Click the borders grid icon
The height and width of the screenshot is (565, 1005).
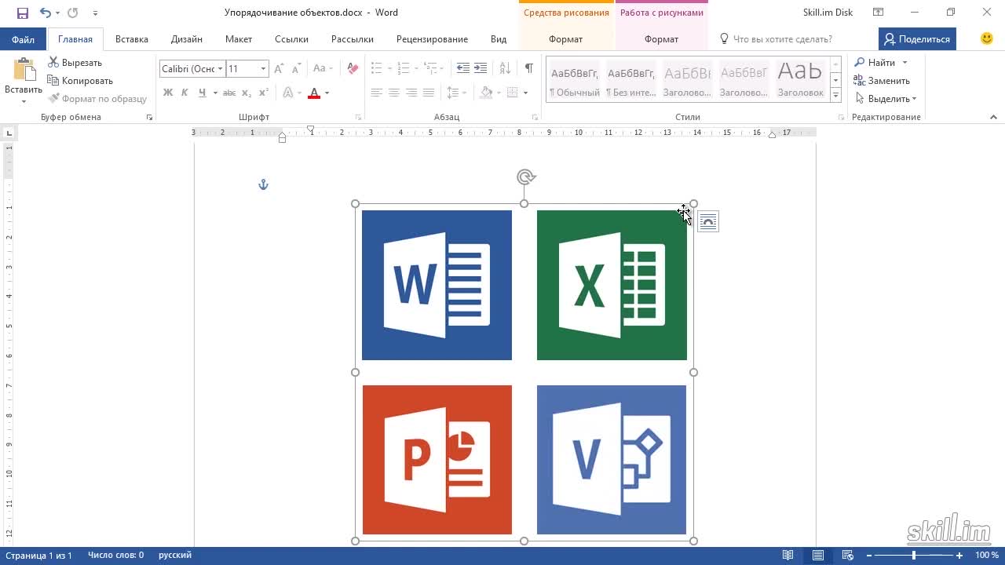(x=513, y=93)
